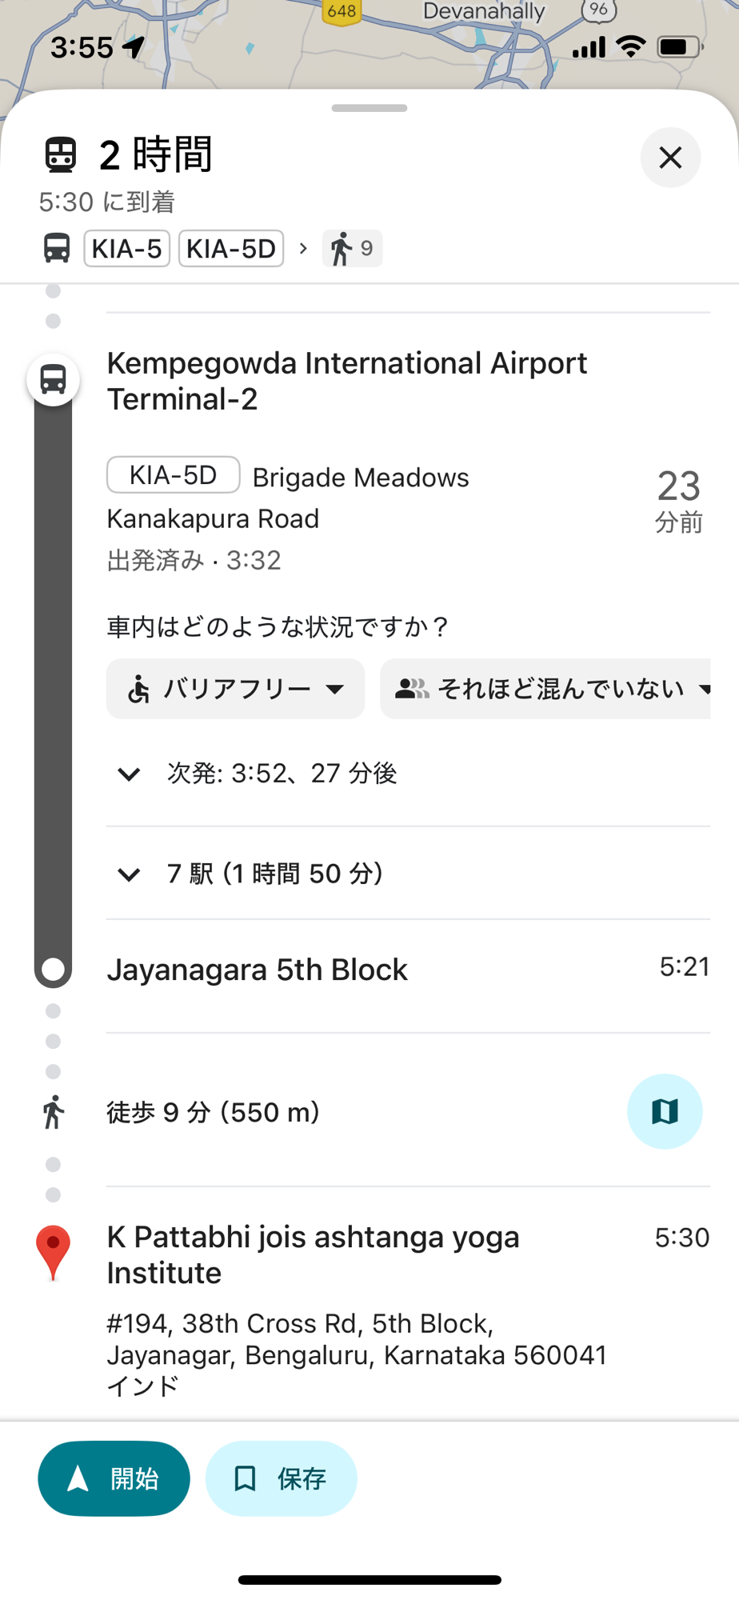Open K Pattabhi jois ashtanga yoga Institute

tap(314, 1254)
